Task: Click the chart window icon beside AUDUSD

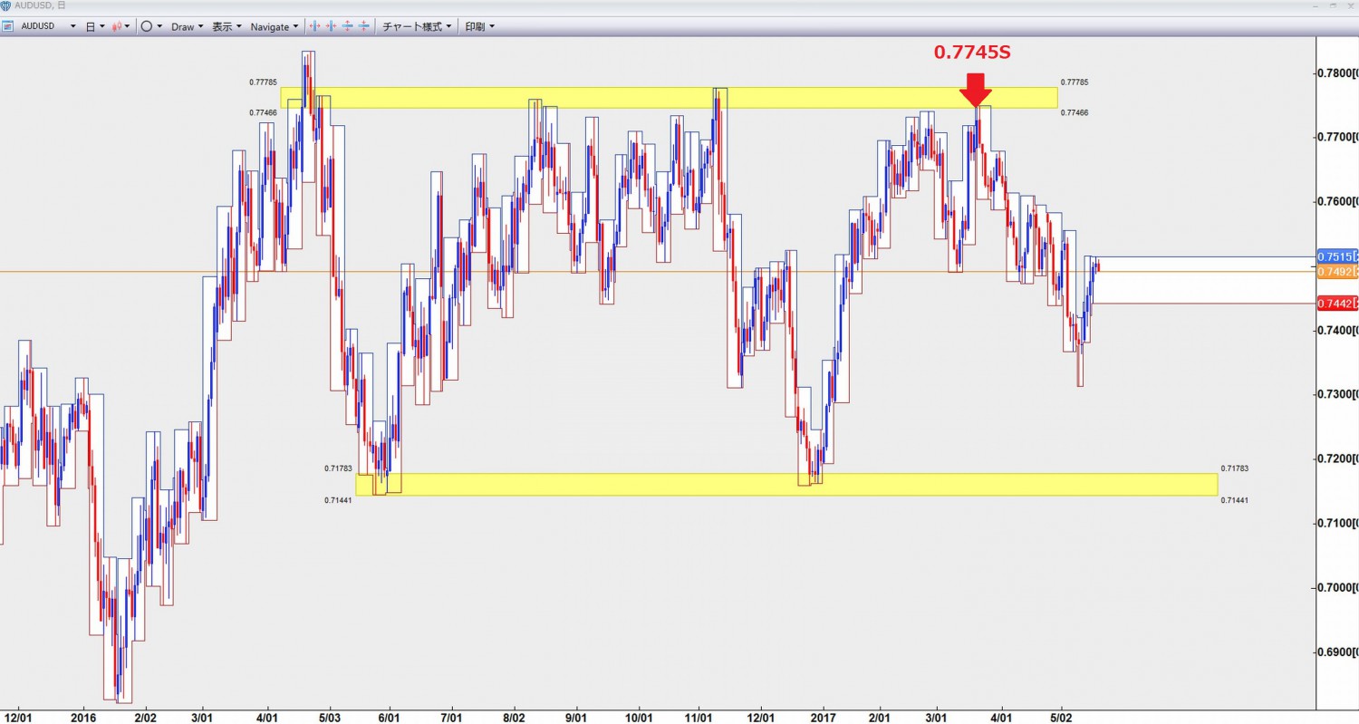Action: click(7, 26)
